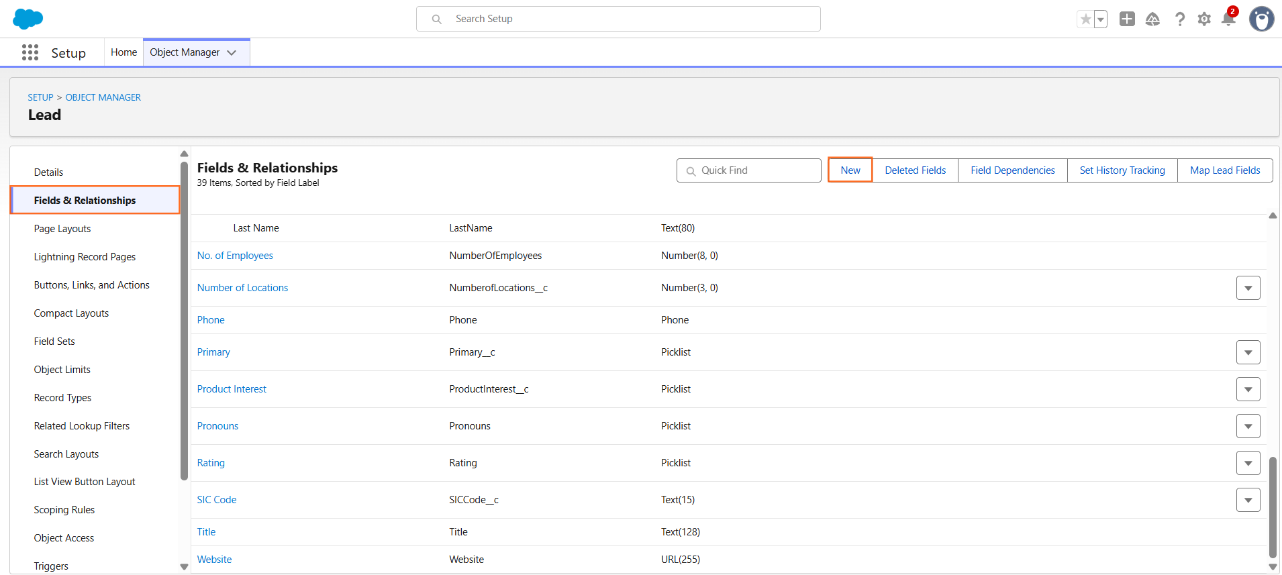Open the Product Interest field
Image resolution: width=1282 pixels, height=575 pixels.
232,389
